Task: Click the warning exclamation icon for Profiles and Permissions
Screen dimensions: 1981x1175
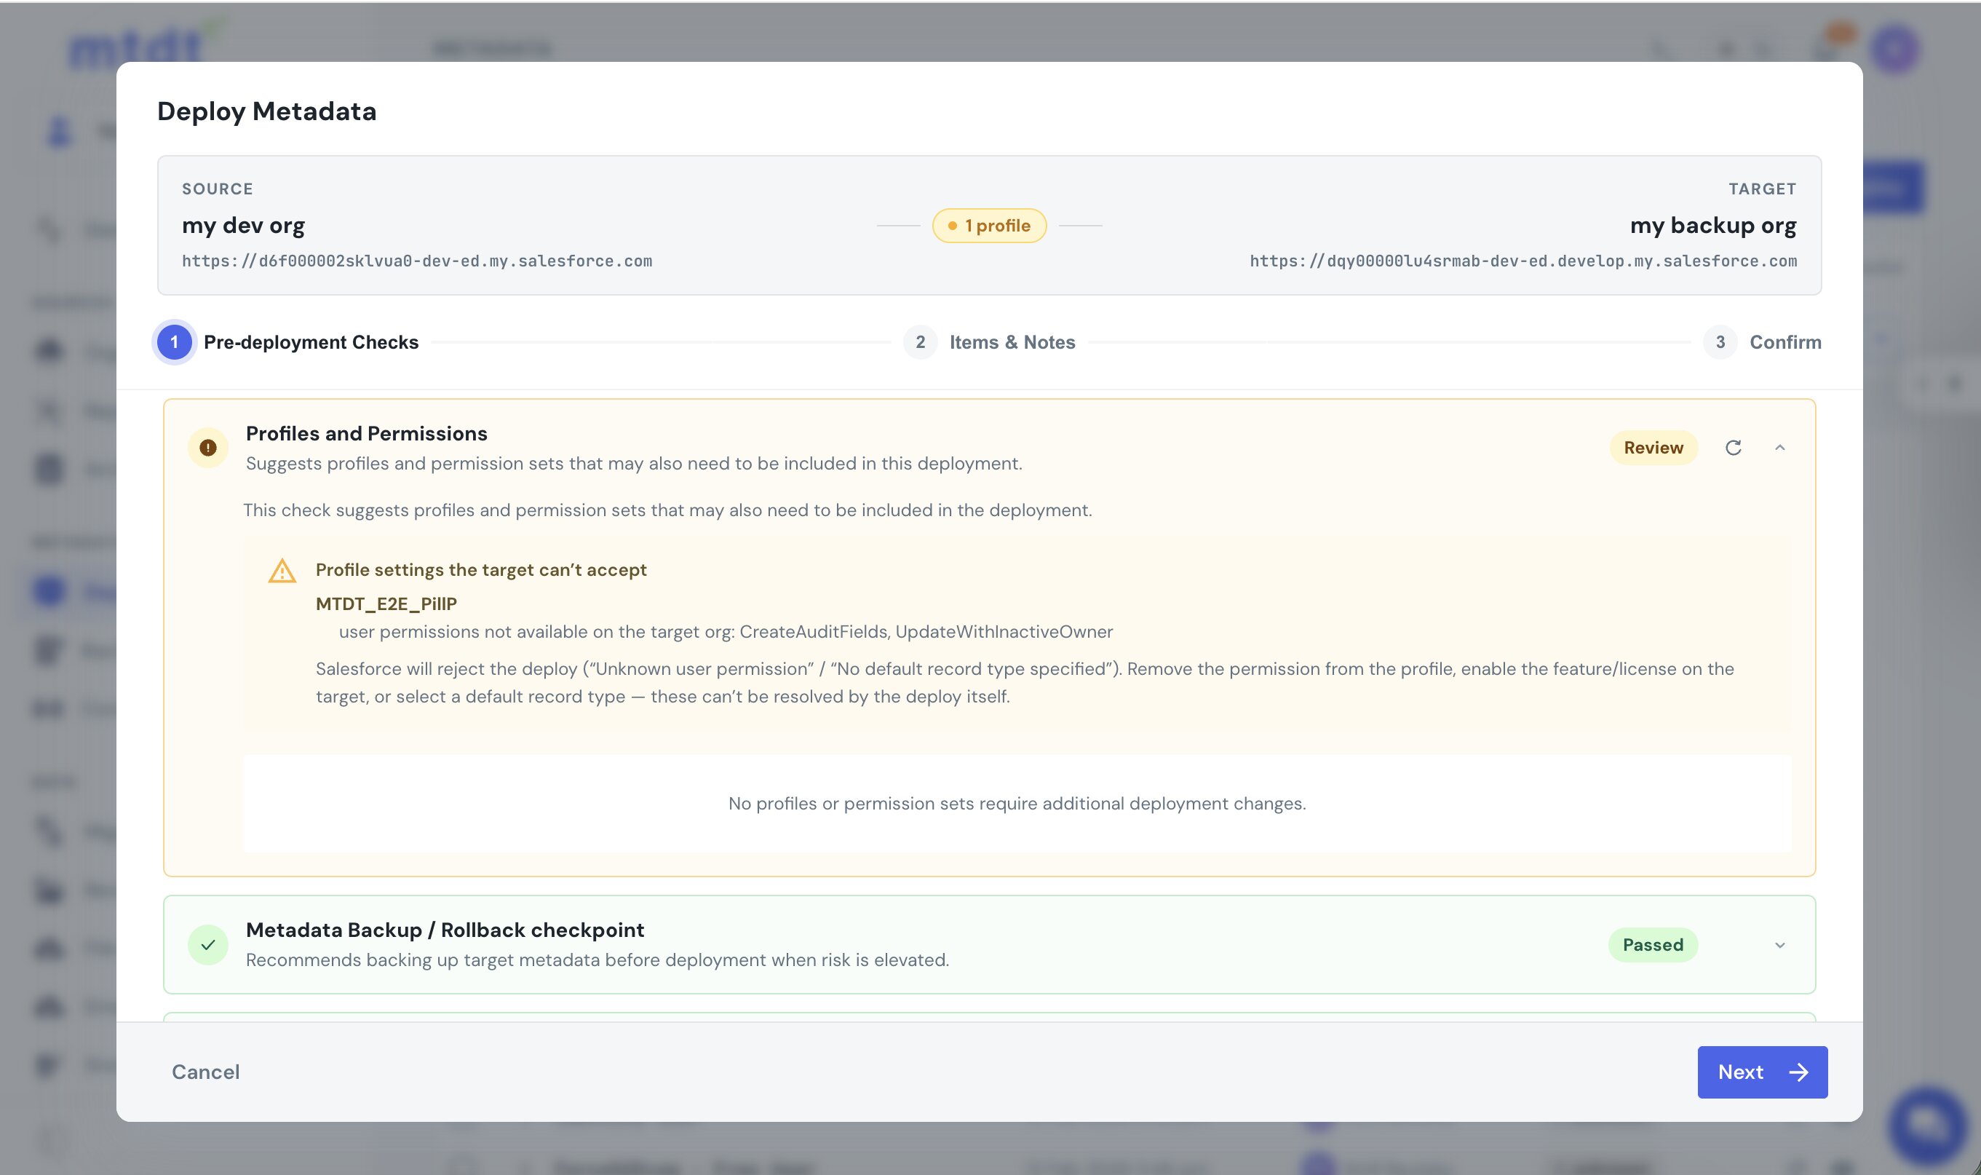Action: pos(208,447)
